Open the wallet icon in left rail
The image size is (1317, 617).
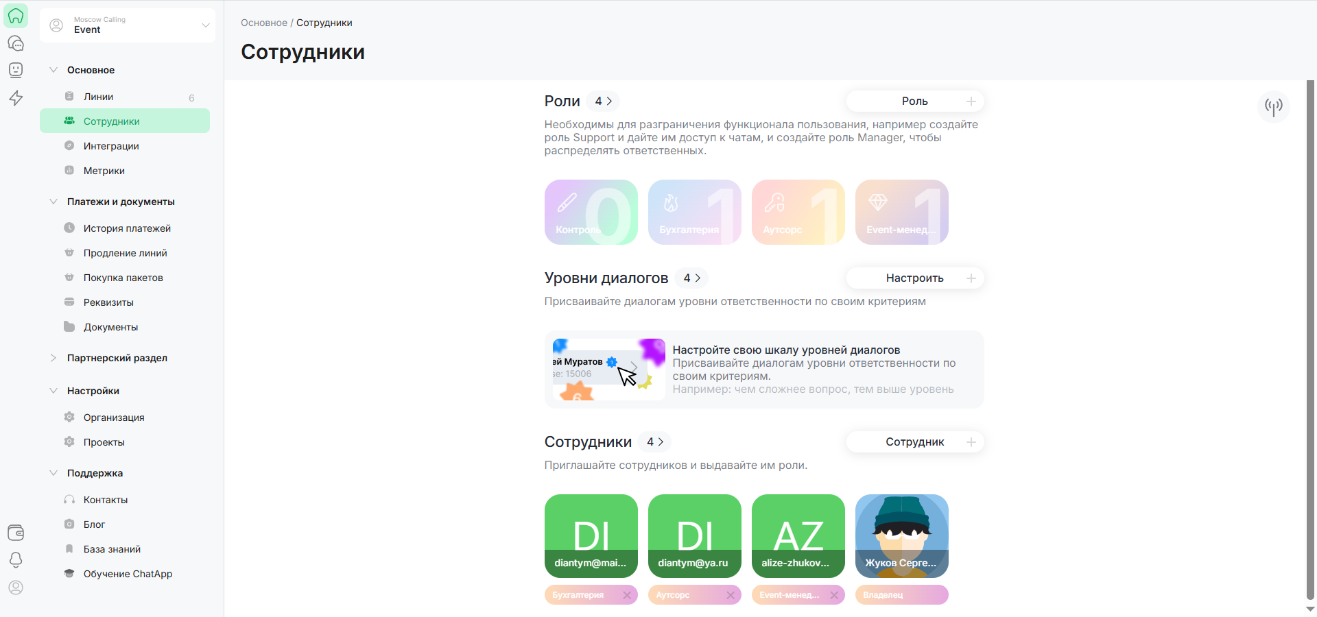click(16, 533)
